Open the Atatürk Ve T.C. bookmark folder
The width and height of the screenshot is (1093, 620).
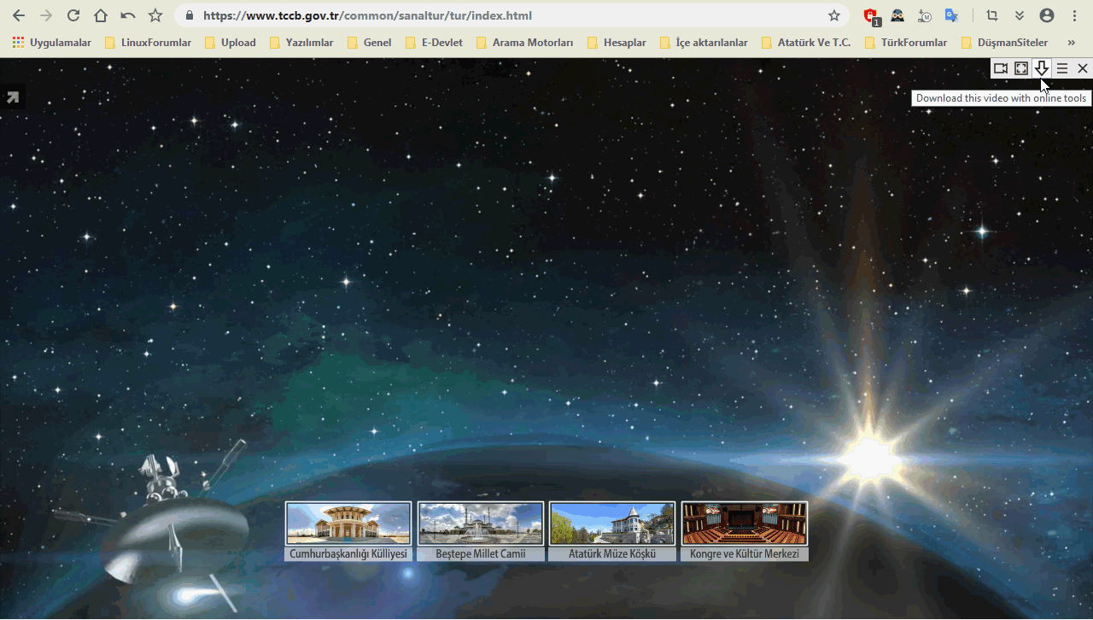point(805,43)
